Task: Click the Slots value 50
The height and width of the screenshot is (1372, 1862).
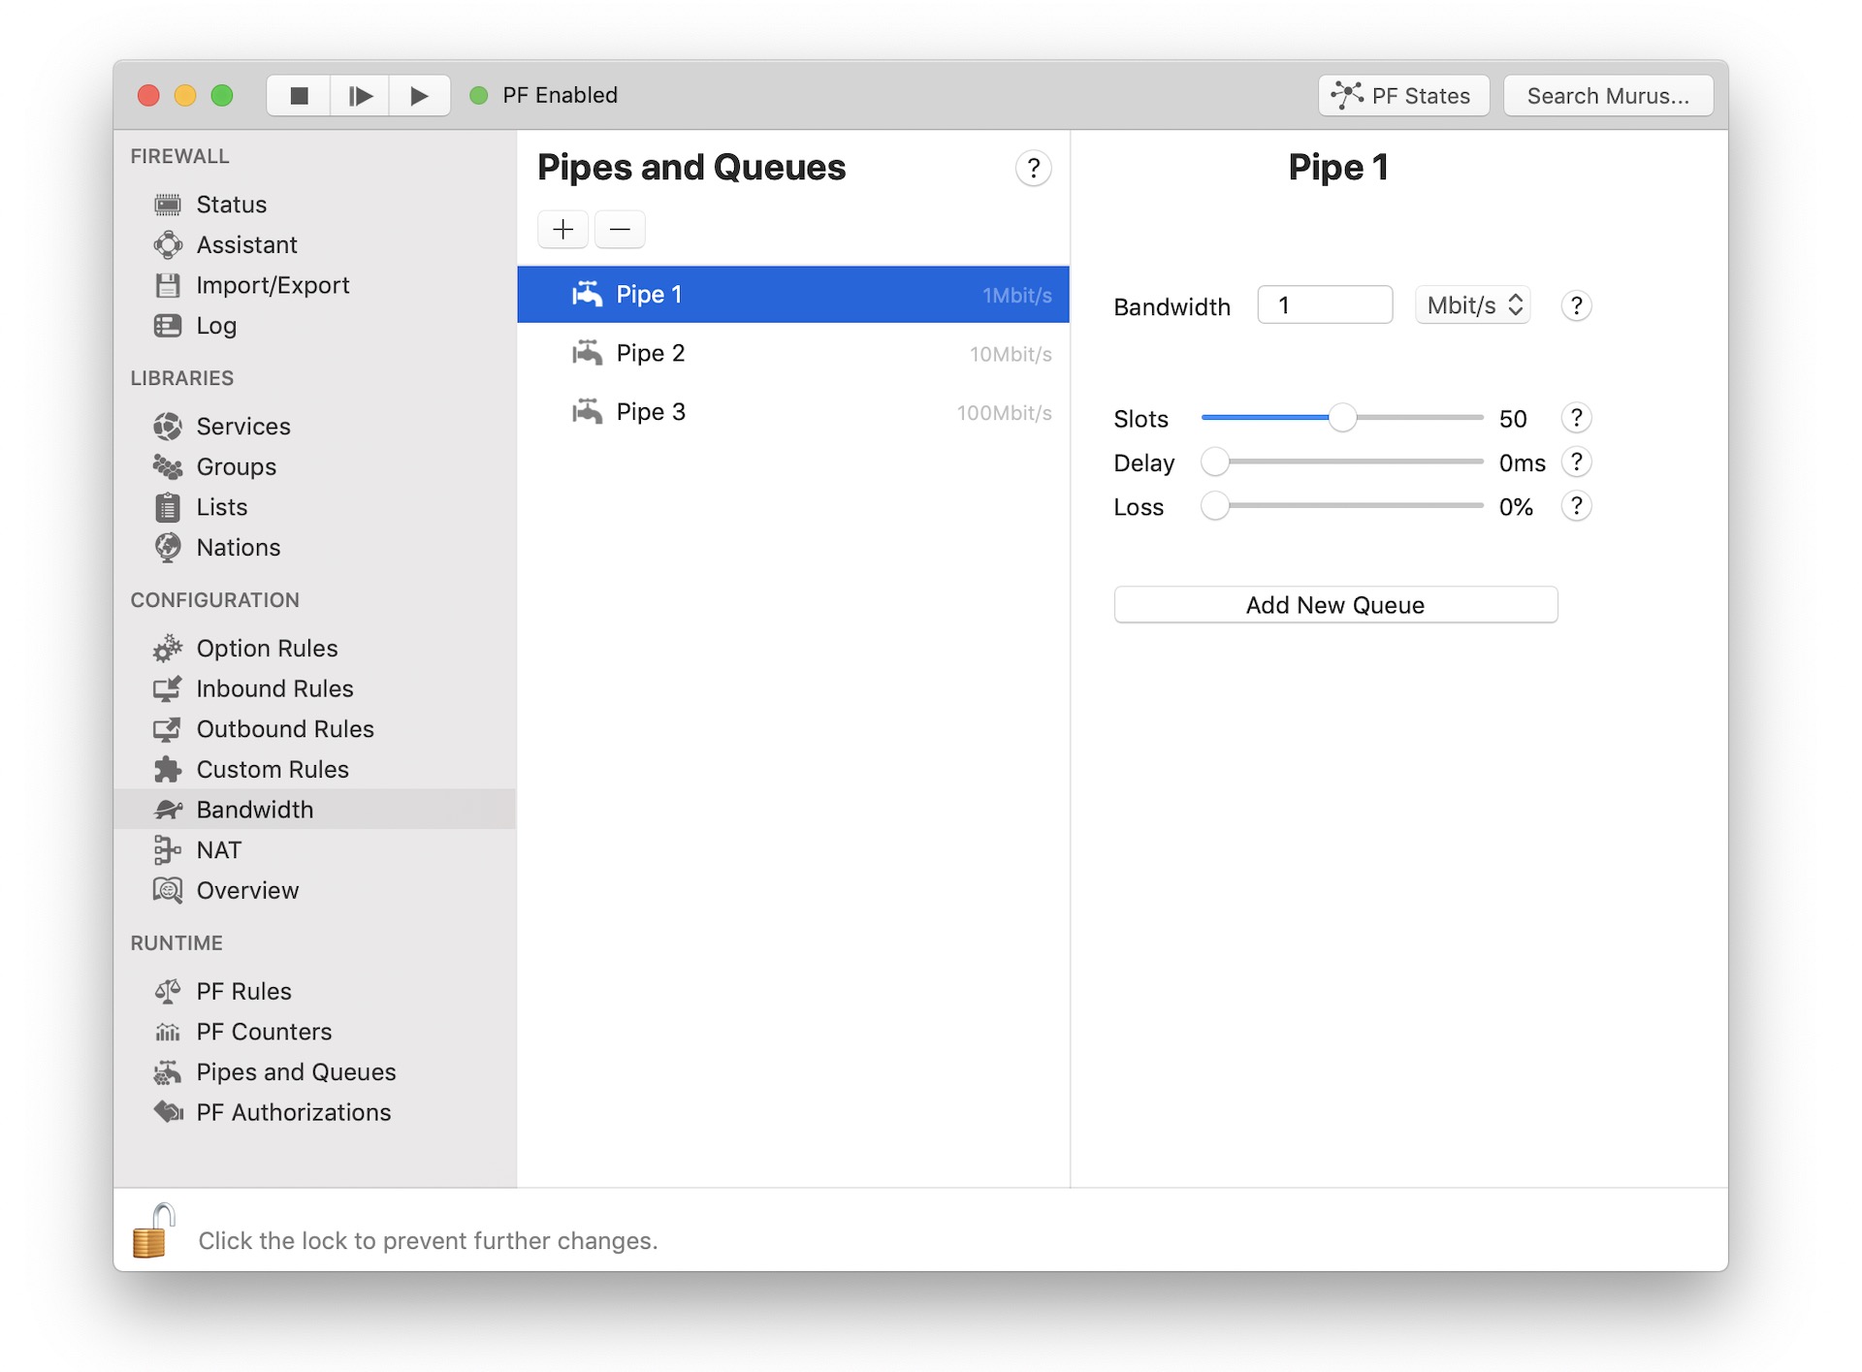Action: 1513,419
